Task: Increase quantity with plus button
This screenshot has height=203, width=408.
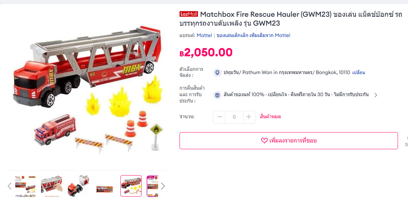Action: tap(249, 117)
